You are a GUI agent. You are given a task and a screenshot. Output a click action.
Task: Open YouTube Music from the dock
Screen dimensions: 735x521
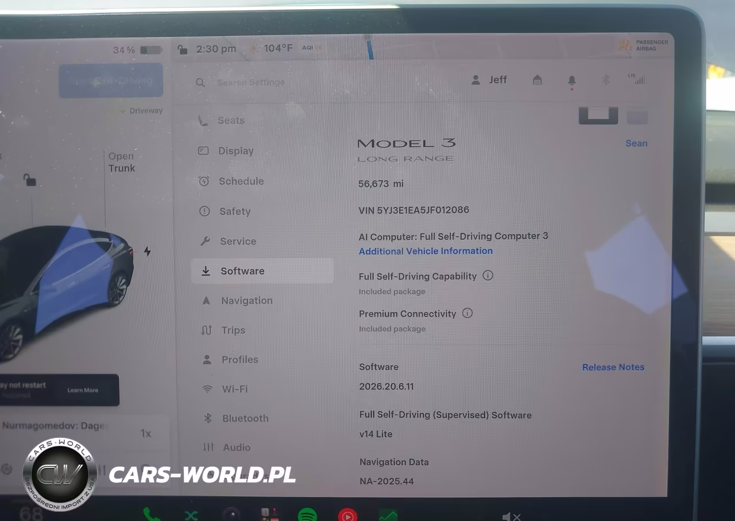click(x=347, y=515)
